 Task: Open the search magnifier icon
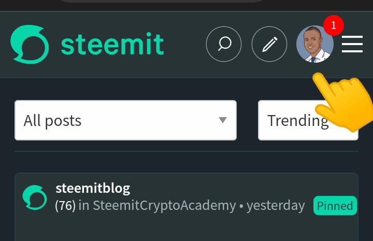224,44
